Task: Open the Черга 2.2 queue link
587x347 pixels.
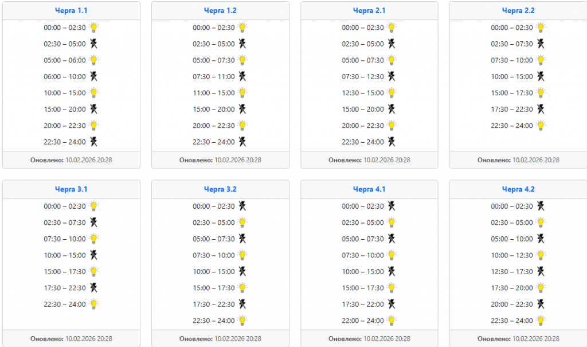Action: pyautogui.click(x=518, y=10)
